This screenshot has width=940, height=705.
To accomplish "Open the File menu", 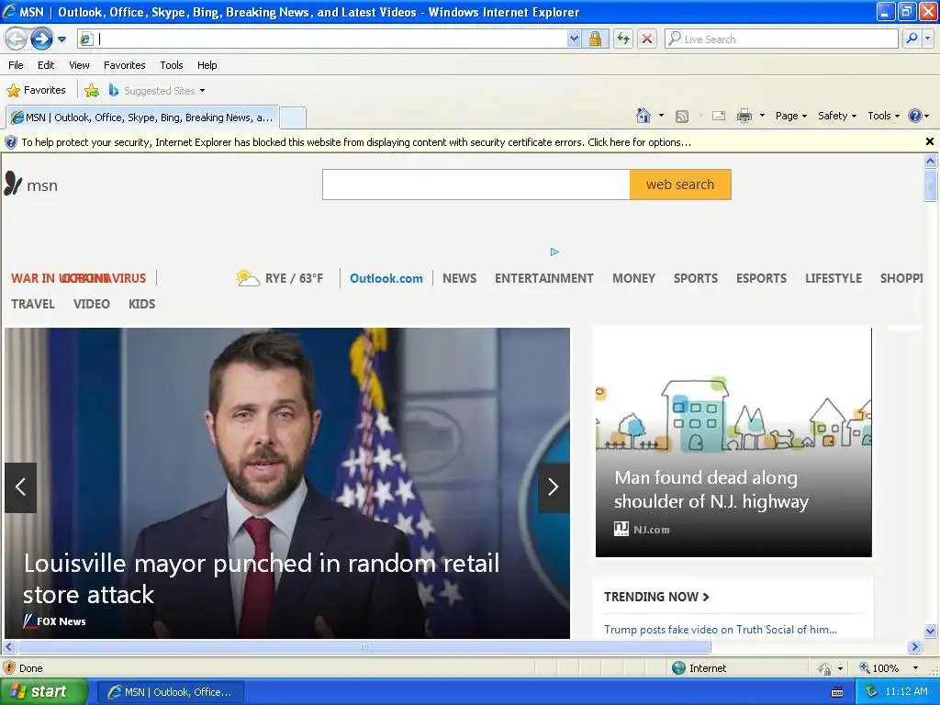I will tap(16, 65).
